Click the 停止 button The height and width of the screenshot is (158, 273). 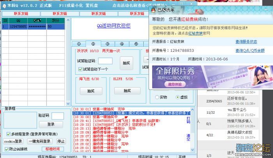point(61,141)
